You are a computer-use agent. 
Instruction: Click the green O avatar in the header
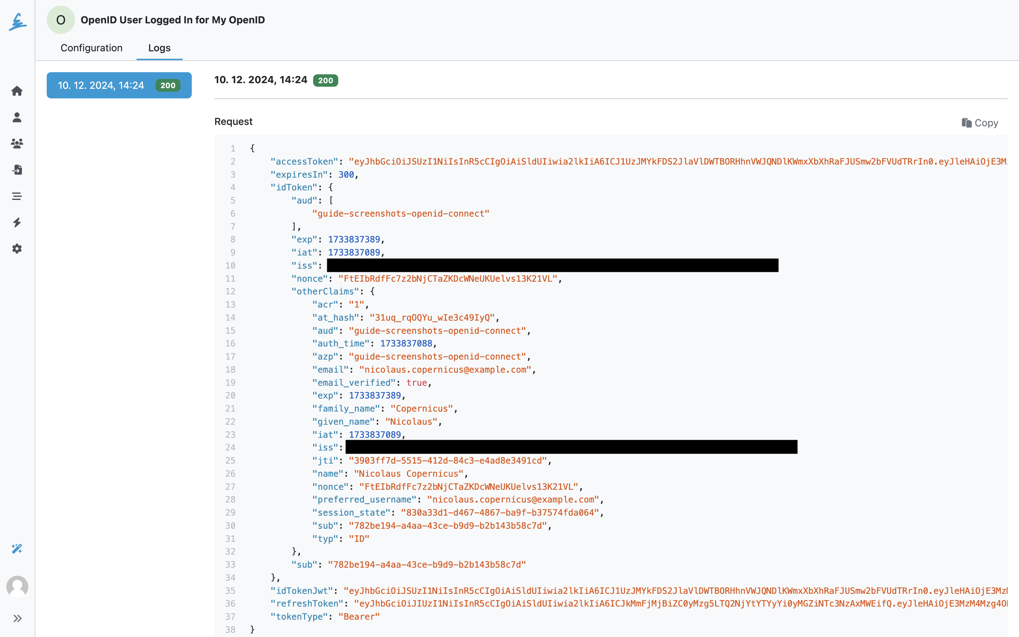(x=61, y=20)
